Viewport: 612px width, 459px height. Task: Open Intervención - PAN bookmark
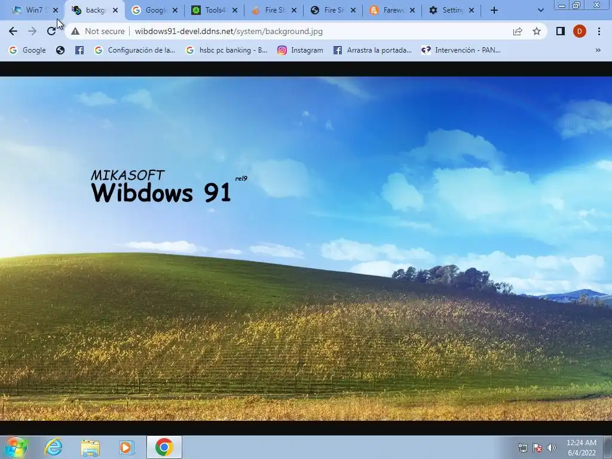point(461,50)
